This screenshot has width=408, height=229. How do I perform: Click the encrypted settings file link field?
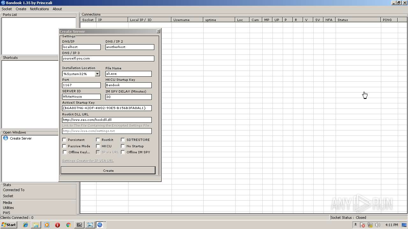point(107,131)
